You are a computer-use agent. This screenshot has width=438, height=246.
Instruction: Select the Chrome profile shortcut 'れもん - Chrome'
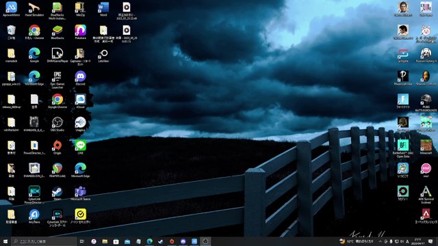coord(34,32)
